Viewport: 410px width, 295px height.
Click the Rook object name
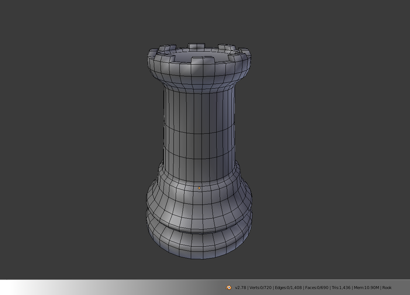tap(387, 288)
